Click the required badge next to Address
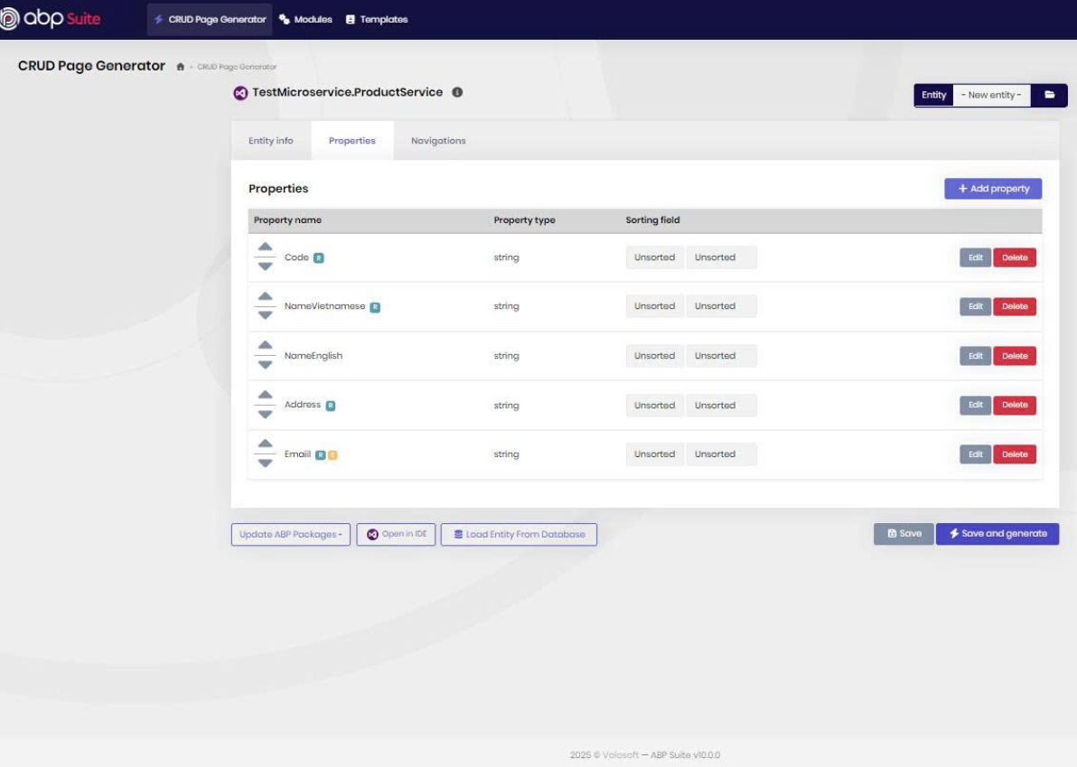The height and width of the screenshot is (767, 1077). (x=331, y=406)
